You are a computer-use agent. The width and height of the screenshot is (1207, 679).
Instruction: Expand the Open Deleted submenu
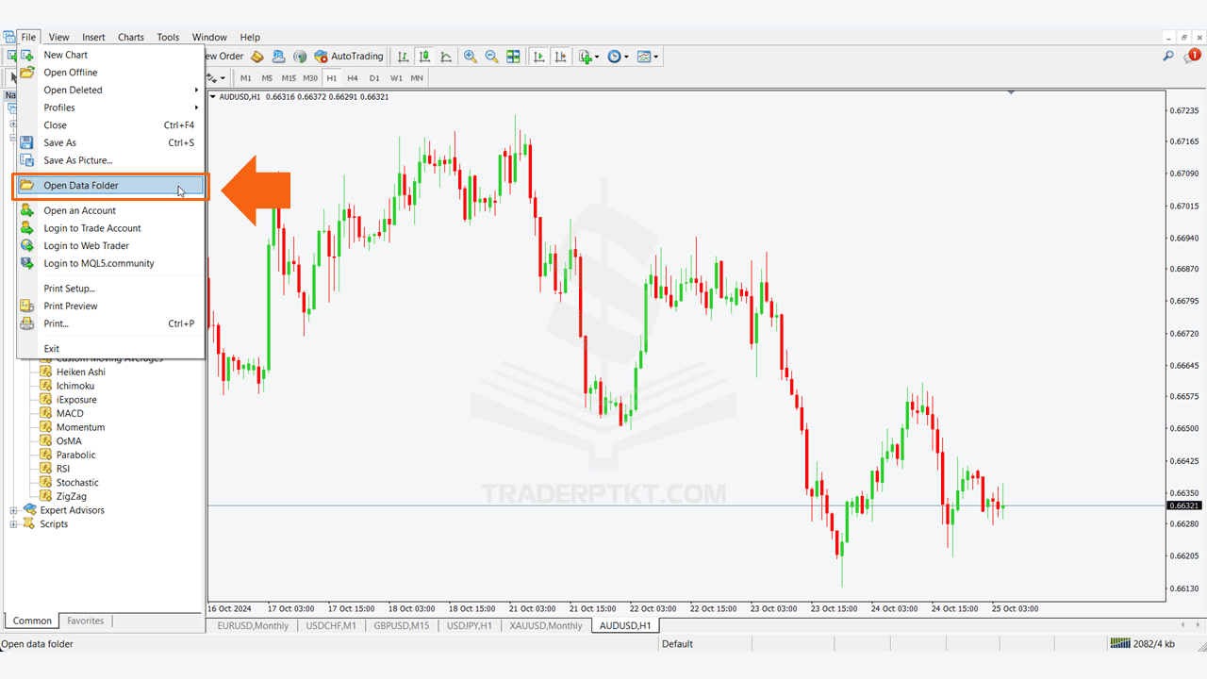pyautogui.click(x=111, y=91)
